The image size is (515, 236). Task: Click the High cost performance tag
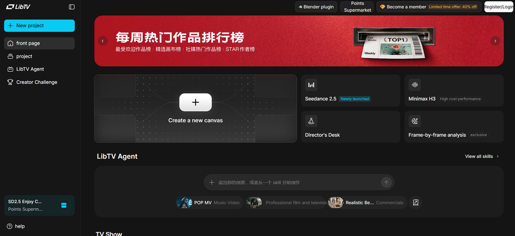coord(460,98)
